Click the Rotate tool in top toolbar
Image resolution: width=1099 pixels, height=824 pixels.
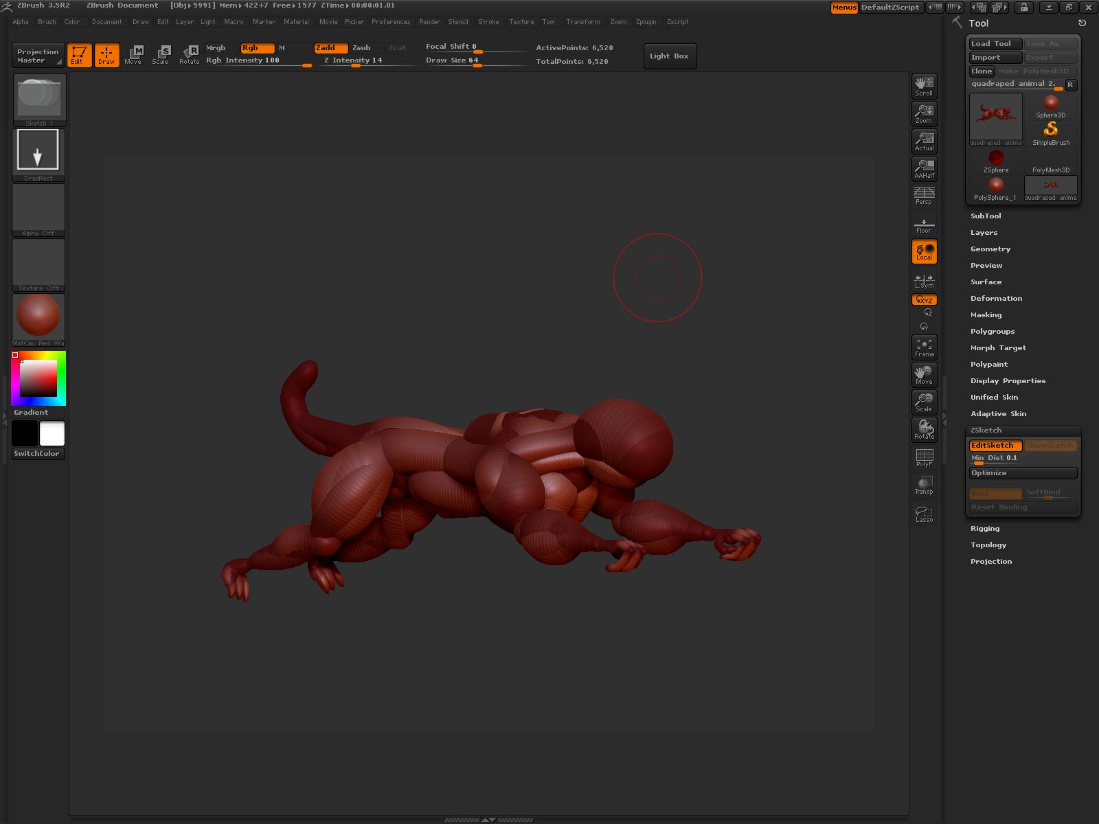[x=190, y=55]
